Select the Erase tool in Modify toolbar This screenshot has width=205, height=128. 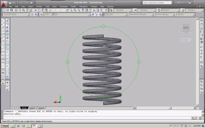click(7, 20)
